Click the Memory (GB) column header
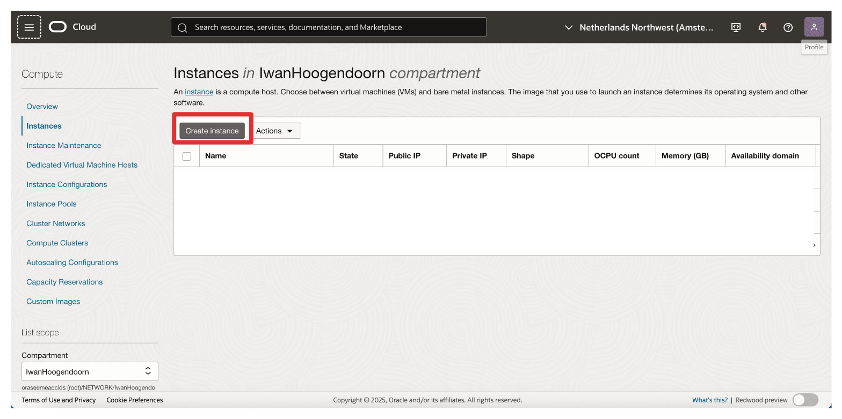This screenshot has height=419, width=842. (x=691, y=156)
